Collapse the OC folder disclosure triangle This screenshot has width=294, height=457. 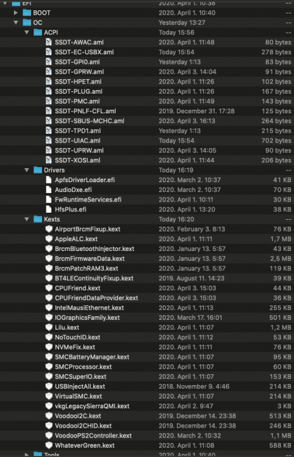(x=16, y=23)
